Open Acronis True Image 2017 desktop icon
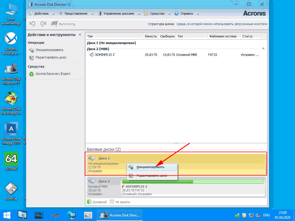 tap(11, 134)
